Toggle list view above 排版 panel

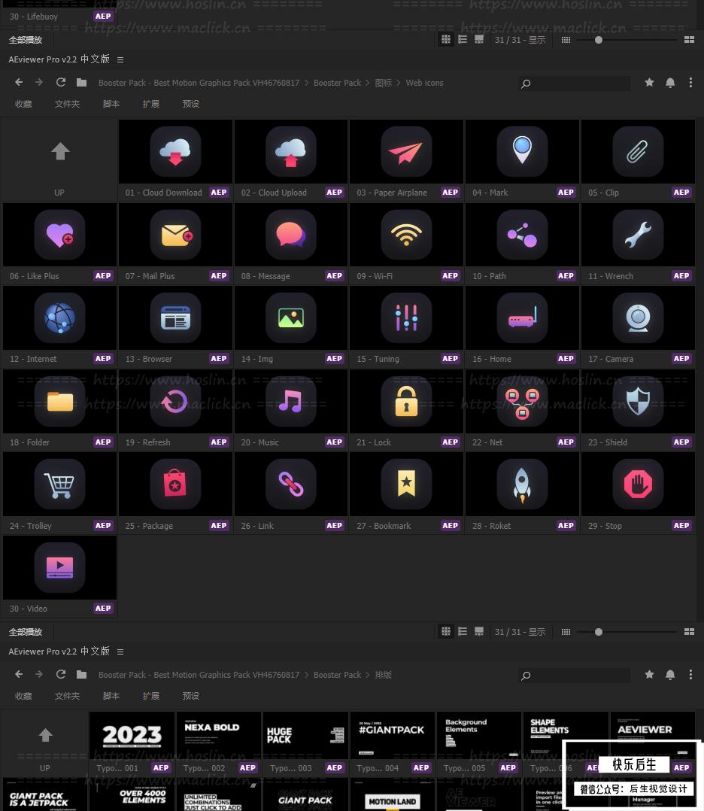(x=463, y=631)
